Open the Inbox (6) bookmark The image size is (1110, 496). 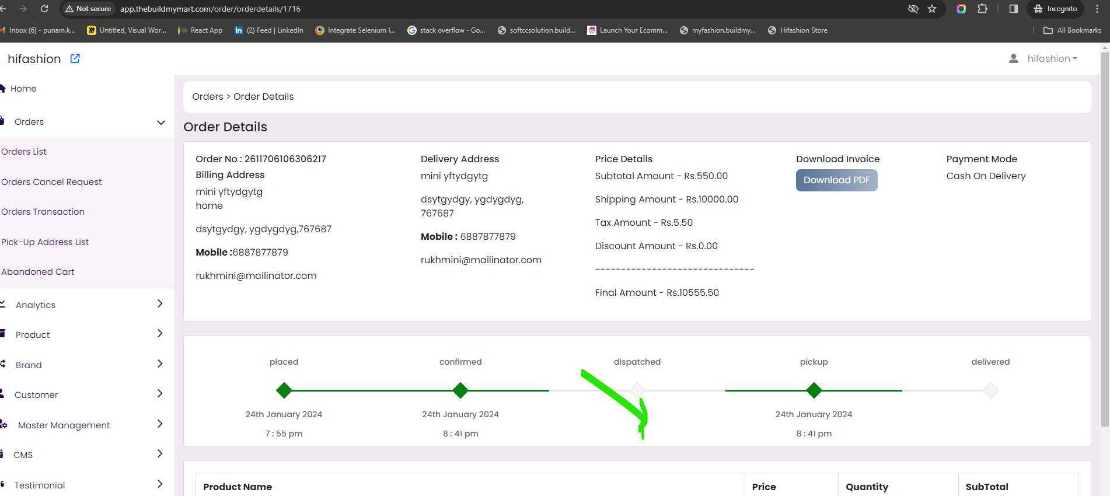click(x=39, y=30)
